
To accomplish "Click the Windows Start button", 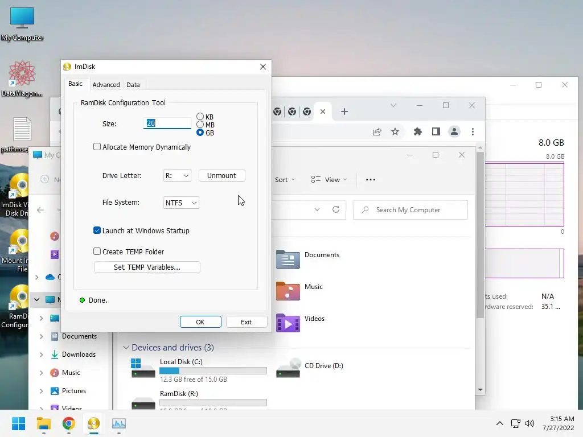I will coord(18,423).
